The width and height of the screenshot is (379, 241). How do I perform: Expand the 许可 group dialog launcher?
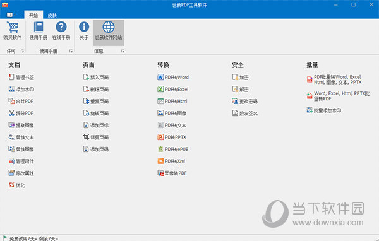[x=22, y=51]
